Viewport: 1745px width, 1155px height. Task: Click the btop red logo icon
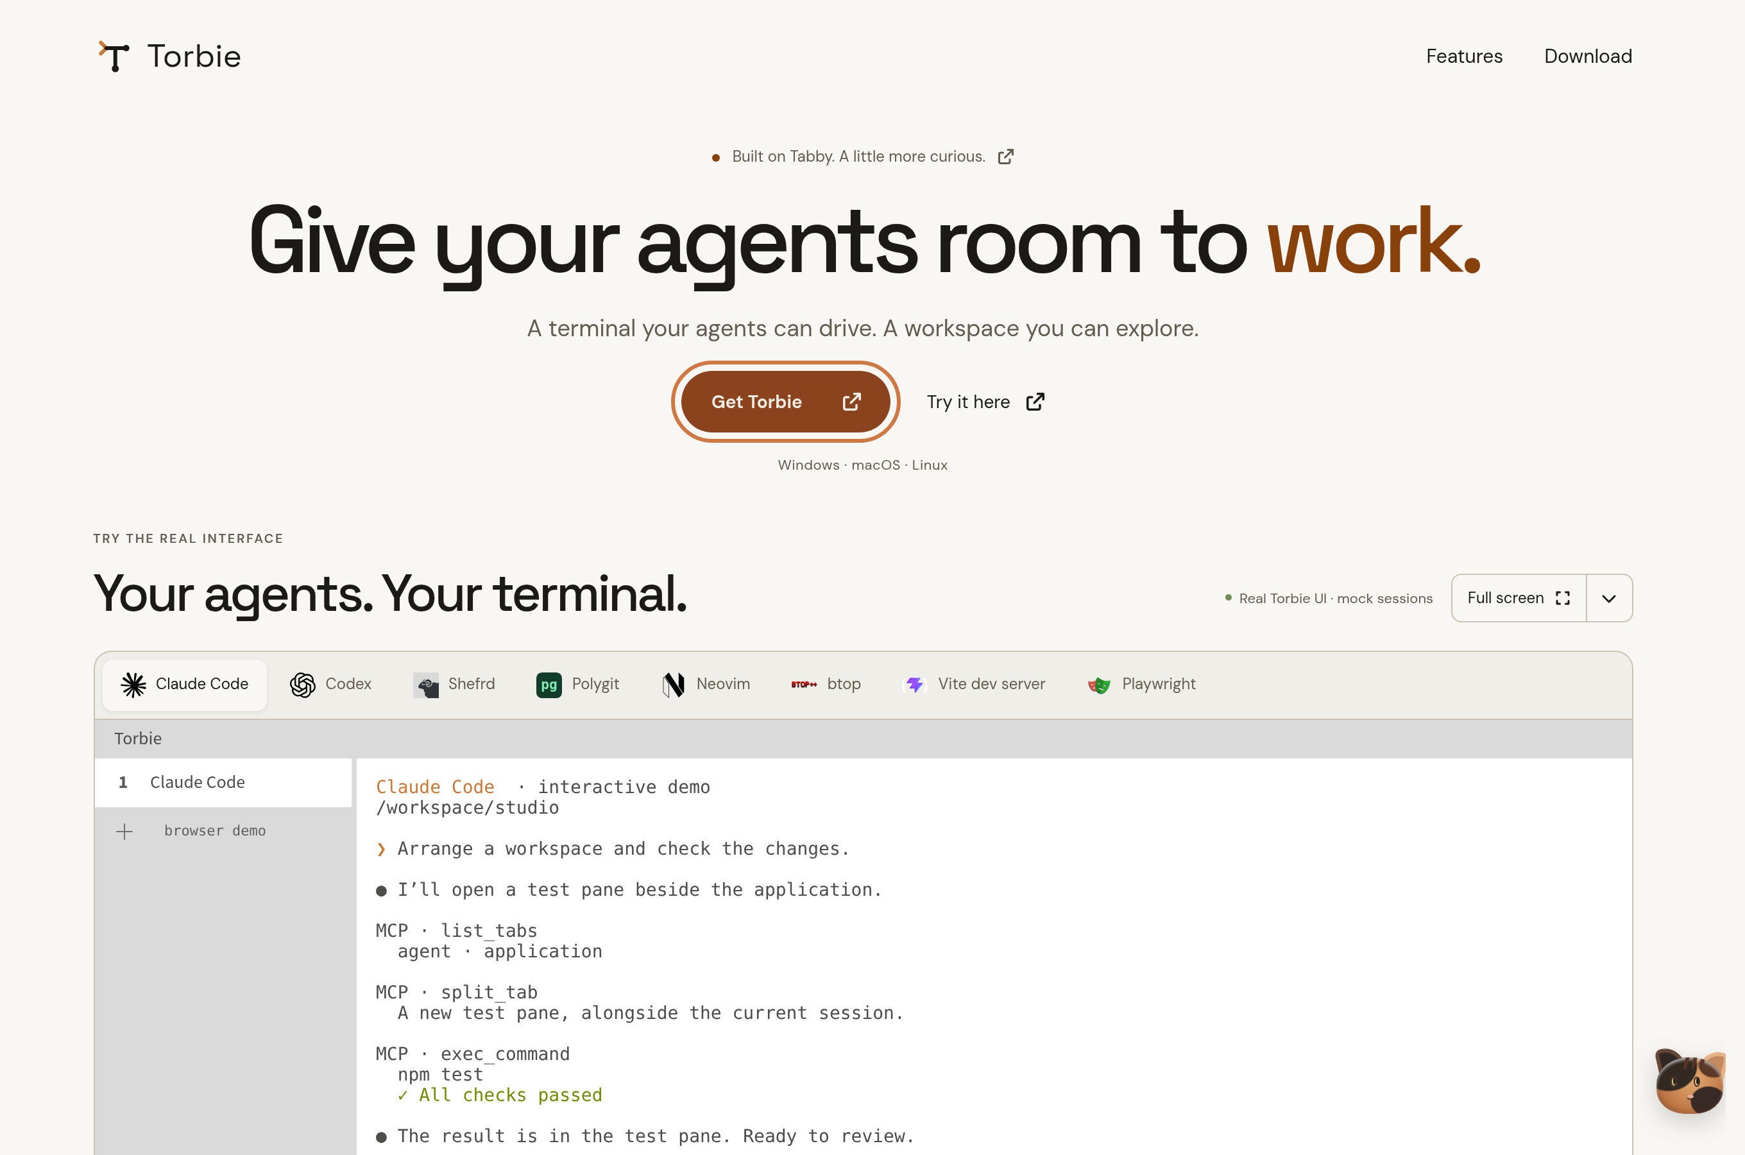[x=804, y=684]
